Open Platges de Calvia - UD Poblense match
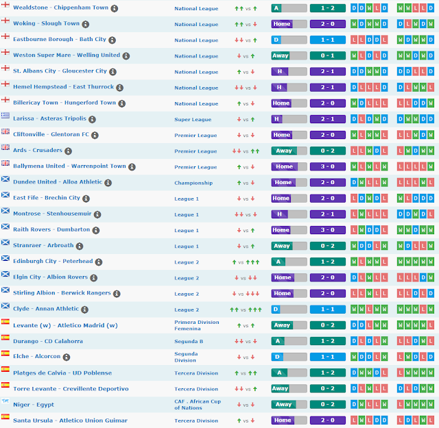Viewport: 439px width, 428px height. 62,373
